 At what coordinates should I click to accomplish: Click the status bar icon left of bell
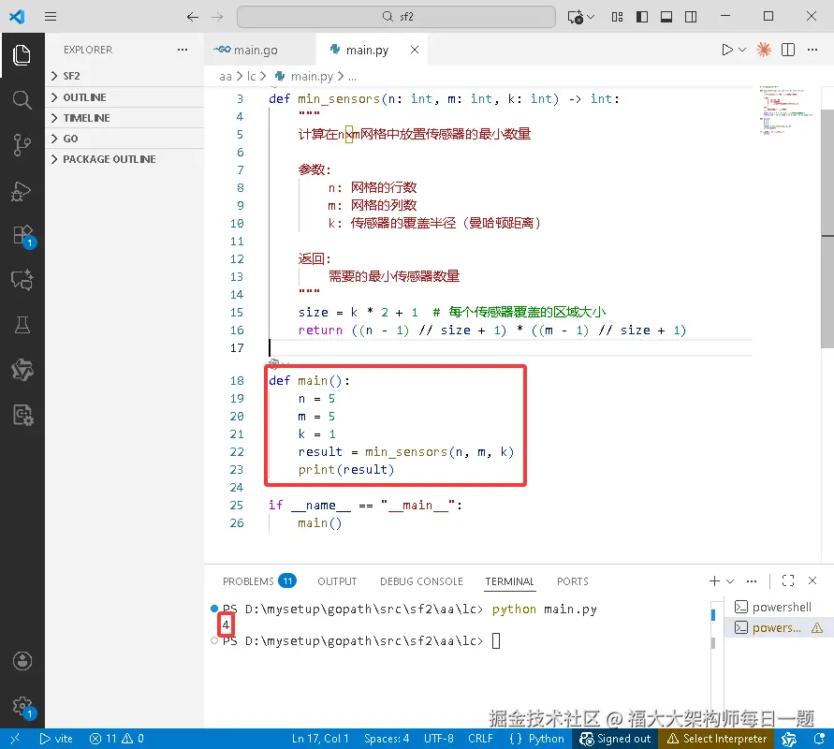tap(789, 739)
